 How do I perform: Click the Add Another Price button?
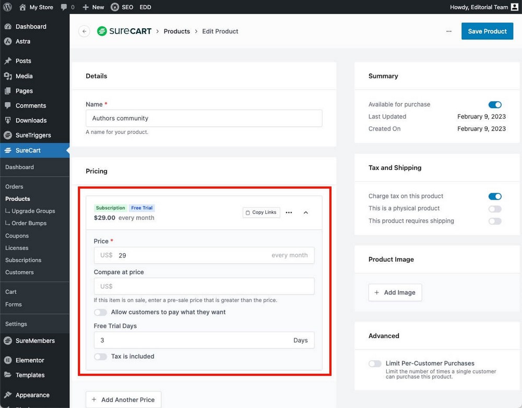click(x=123, y=400)
